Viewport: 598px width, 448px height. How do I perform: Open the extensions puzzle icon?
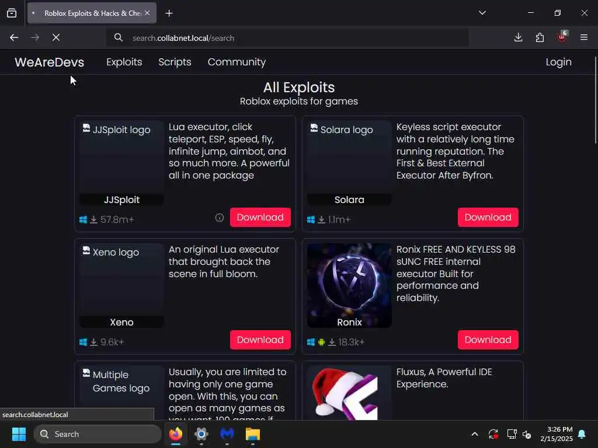(x=540, y=37)
